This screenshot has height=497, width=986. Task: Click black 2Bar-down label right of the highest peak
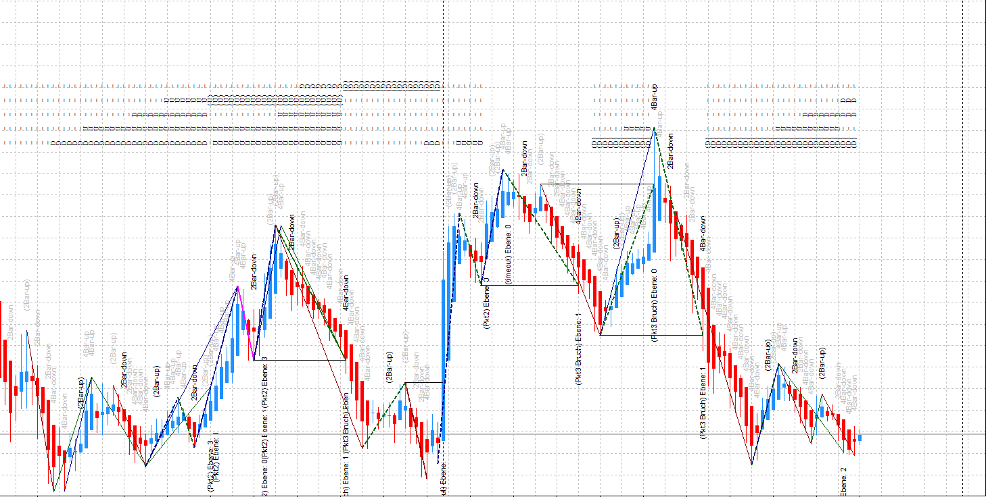point(670,151)
